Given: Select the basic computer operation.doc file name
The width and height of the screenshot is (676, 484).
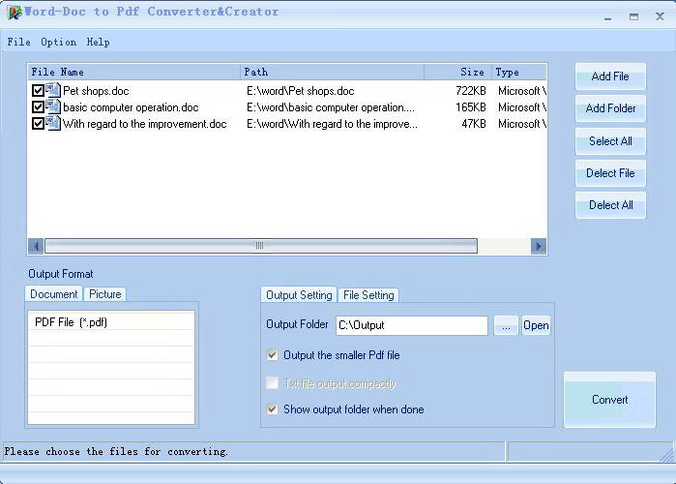Looking at the screenshot, I should pyautogui.click(x=131, y=107).
